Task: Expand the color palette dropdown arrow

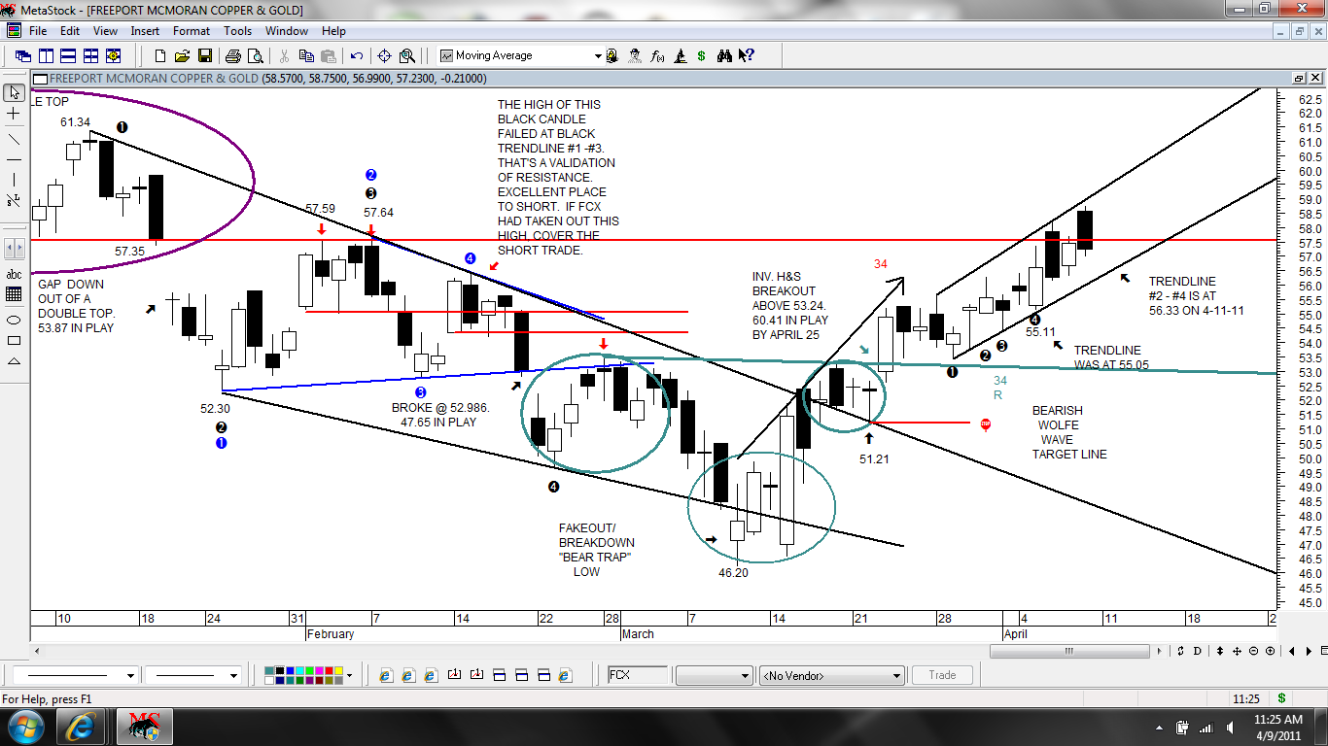Action: pos(349,675)
